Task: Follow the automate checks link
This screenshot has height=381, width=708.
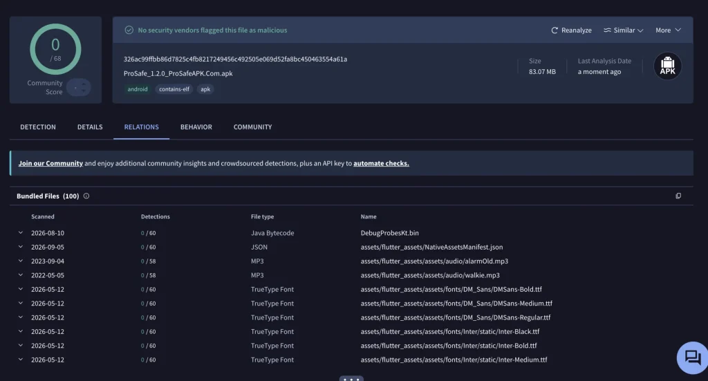Action: pyautogui.click(x=381, y=163)
